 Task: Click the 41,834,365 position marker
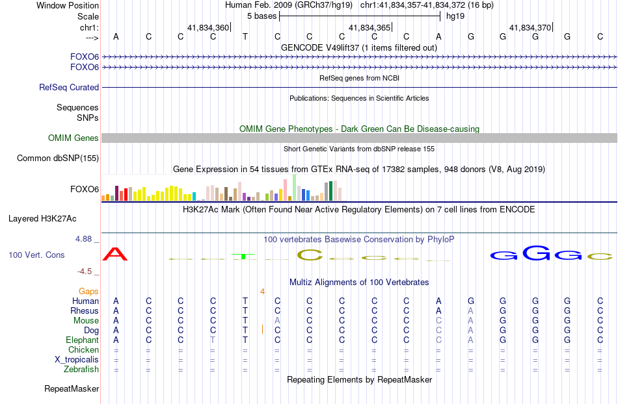pos(370,28)
